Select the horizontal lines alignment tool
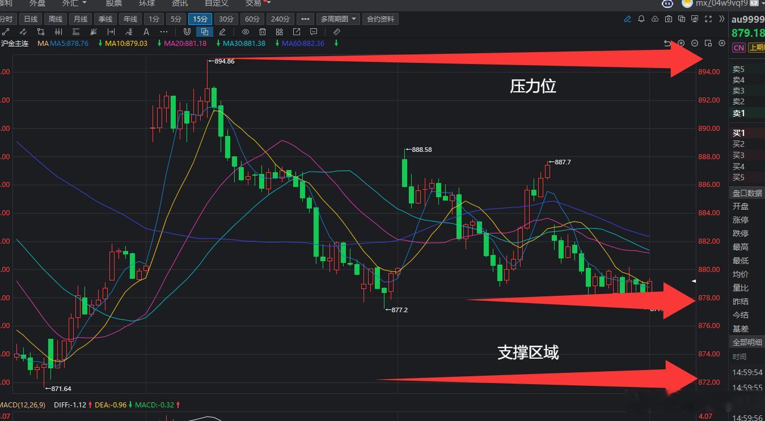The width and height of the screenshot is (765, 421). point(76,32)
